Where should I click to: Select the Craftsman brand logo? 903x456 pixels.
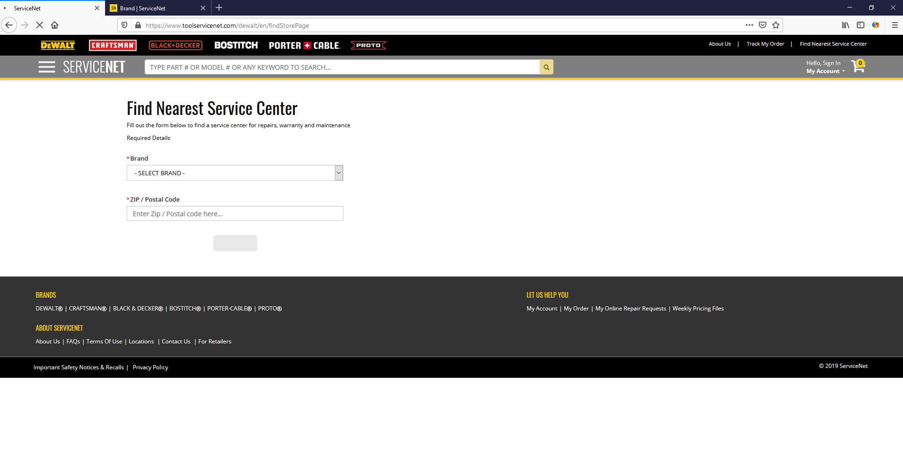[112, 45]
